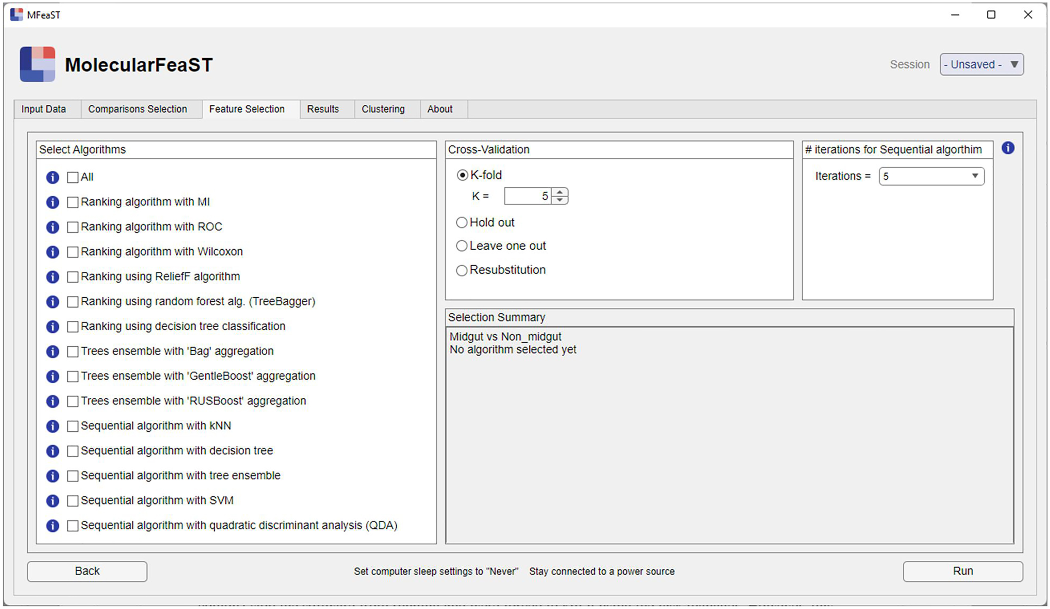This screenshot has width=1050, height=609.
Task: Expand the Session Unsaved dropdown
Action: pyautogui.click(x=981, y=65)
